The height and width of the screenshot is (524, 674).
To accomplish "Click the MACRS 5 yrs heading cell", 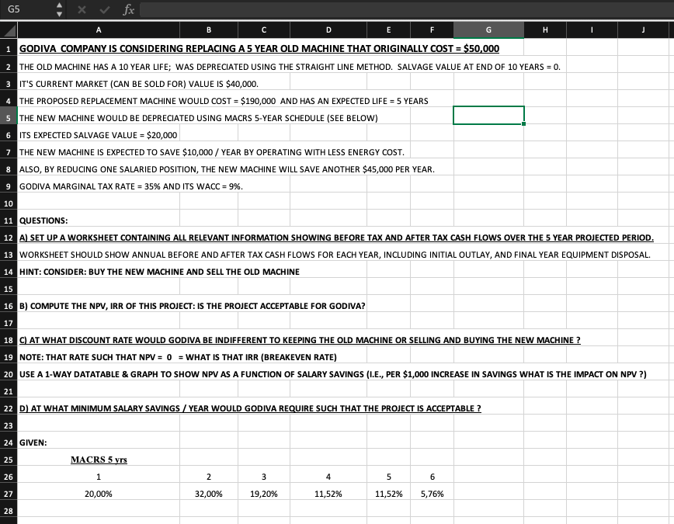I will [98, 459].
